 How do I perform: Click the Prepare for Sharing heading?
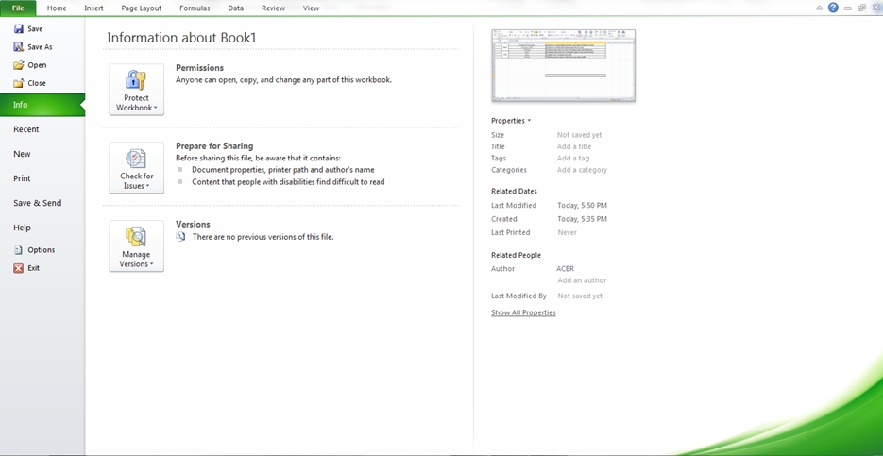pos(214,145)
